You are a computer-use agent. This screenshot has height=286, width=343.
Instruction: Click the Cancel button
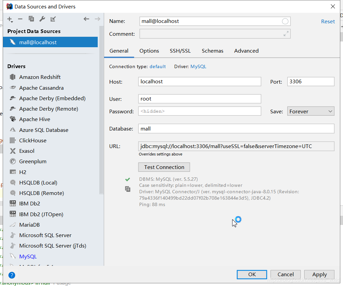[x=285, y=275]
